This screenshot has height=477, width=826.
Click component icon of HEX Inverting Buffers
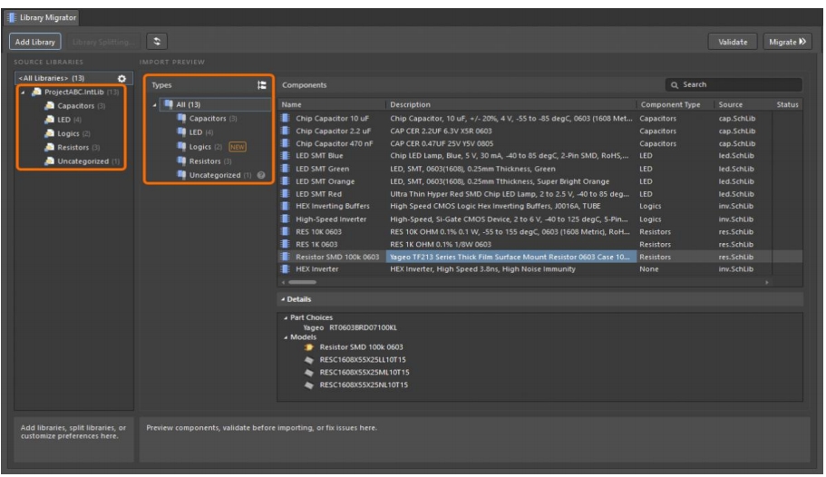point(286,206)
